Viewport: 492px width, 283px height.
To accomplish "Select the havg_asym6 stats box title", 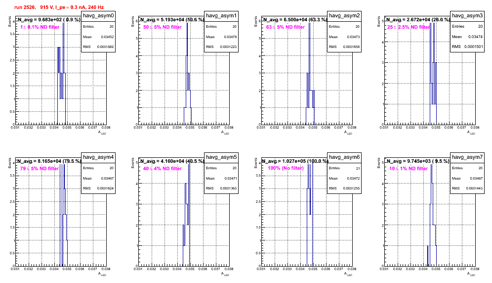I will point(344,157).
